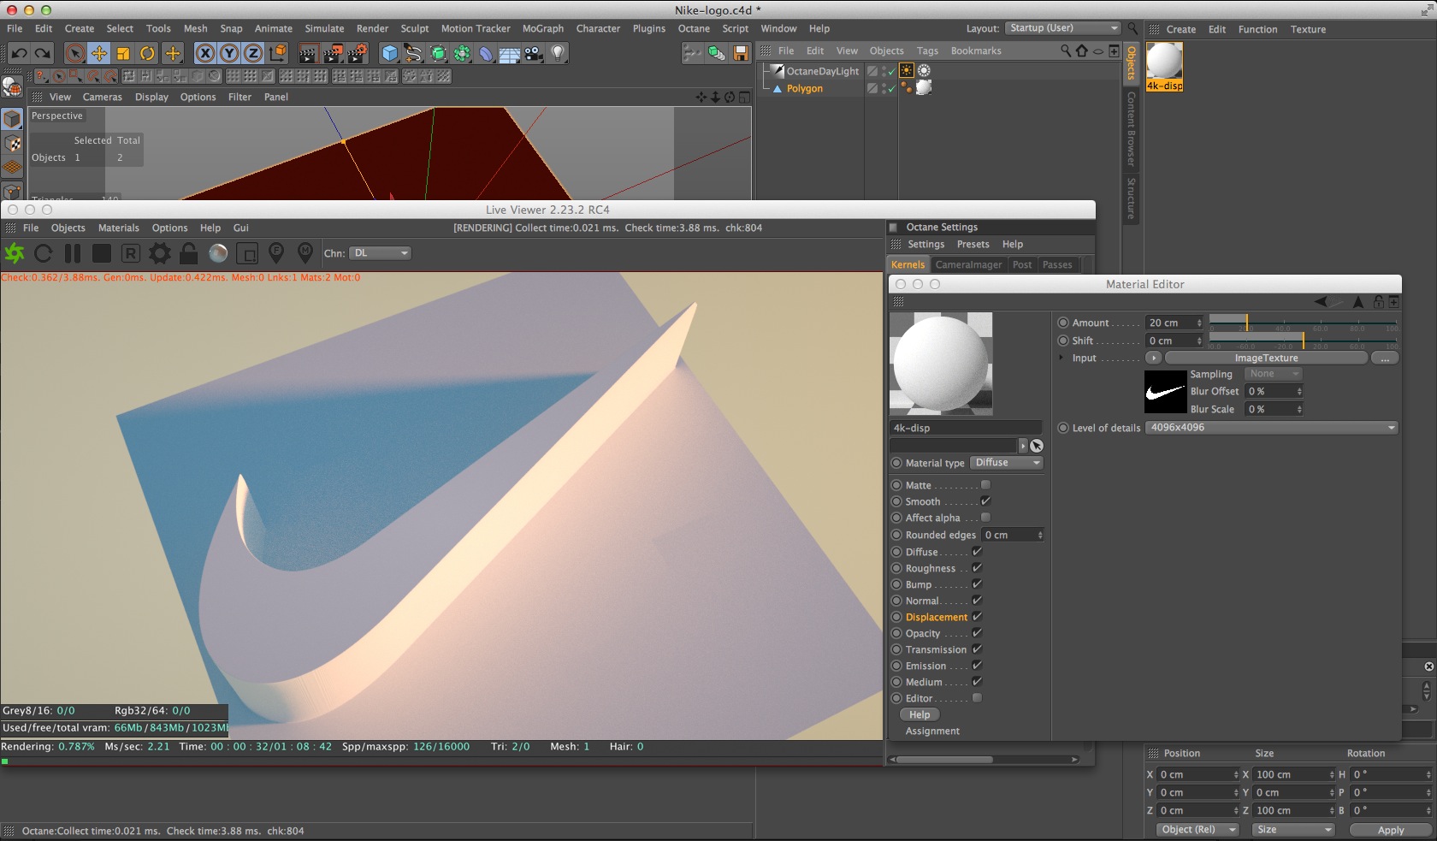Click the Undo arrow in the main toolbar
This screenshot has height=841, width=1437.
pos(19,53)
